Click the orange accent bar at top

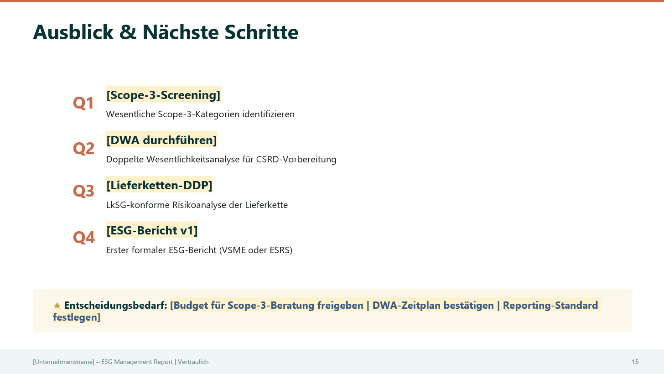click(x=332, y=2)
